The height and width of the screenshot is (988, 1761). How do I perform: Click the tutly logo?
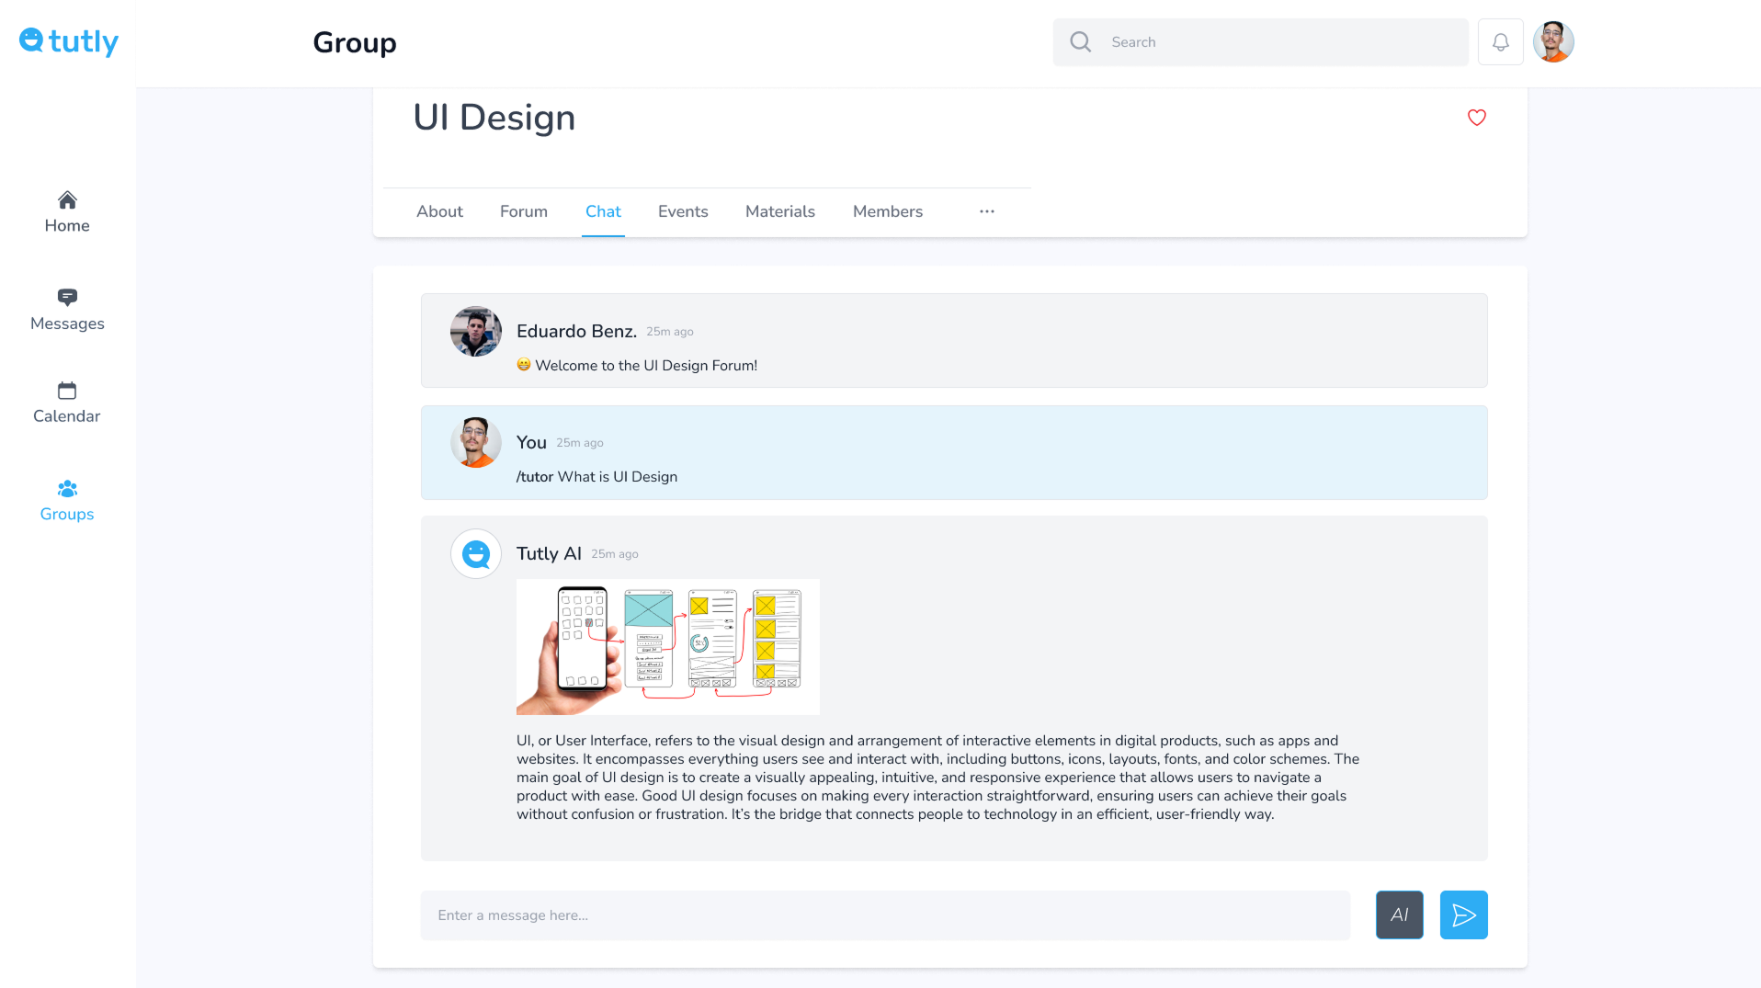coord(69,41)
